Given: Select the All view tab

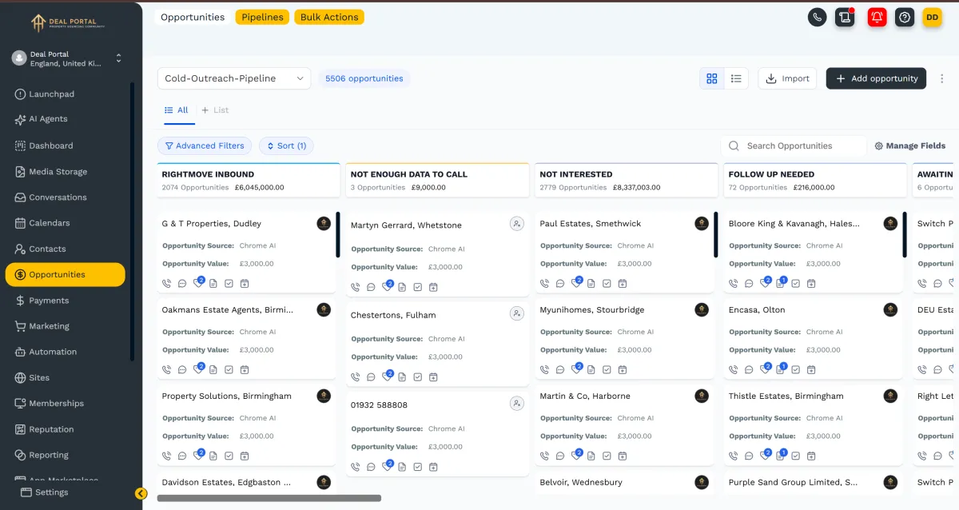Looking at the screenshot, I should pos(177,110).
